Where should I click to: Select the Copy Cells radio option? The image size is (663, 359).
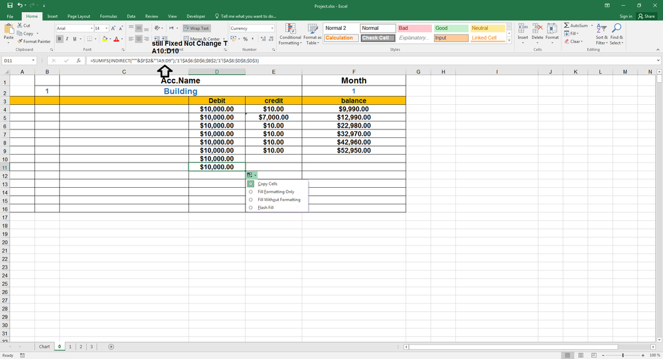tap(251, 184)
